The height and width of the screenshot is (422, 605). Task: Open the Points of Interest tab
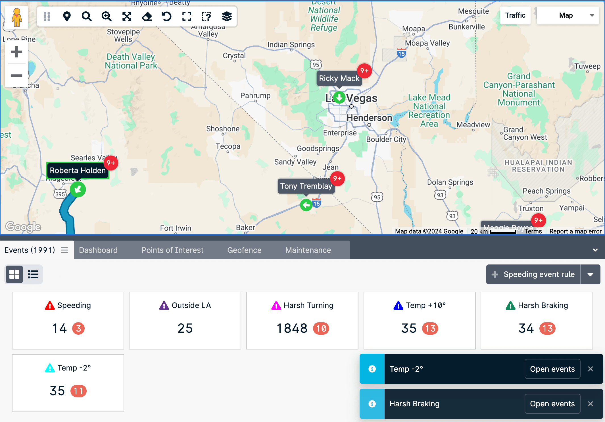[x=172, y=250]
